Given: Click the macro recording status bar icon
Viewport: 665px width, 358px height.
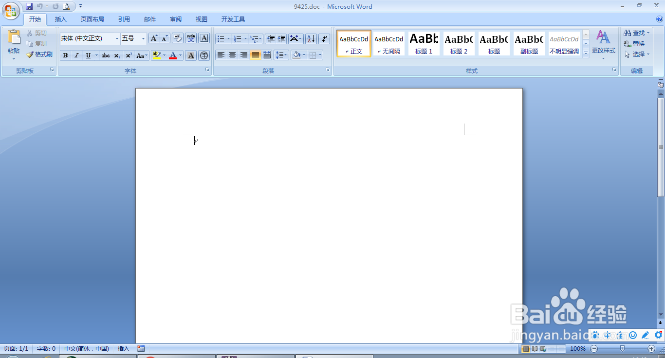Looking at the screenshot, I should (x=141, y=349).
